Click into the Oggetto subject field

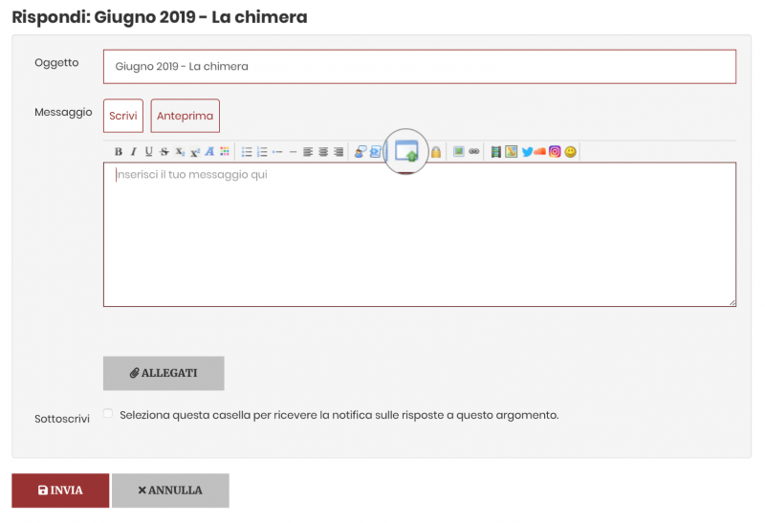(419, 67)
